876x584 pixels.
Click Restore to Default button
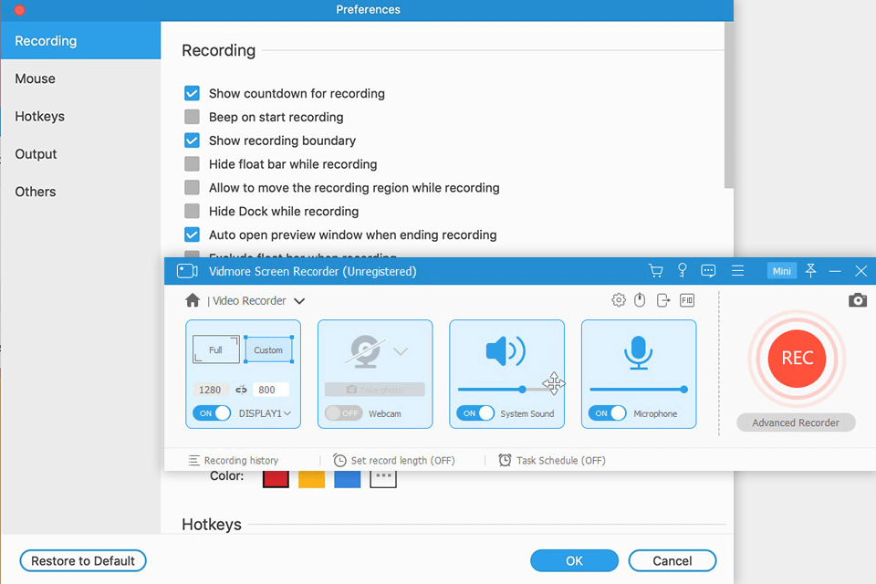(83, 560)
